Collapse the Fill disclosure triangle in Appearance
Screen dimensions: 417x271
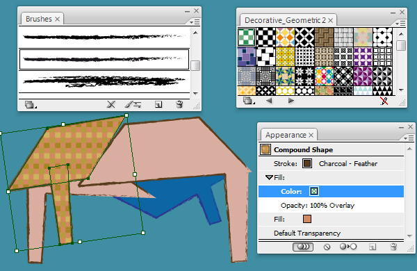tap(269, 177)
